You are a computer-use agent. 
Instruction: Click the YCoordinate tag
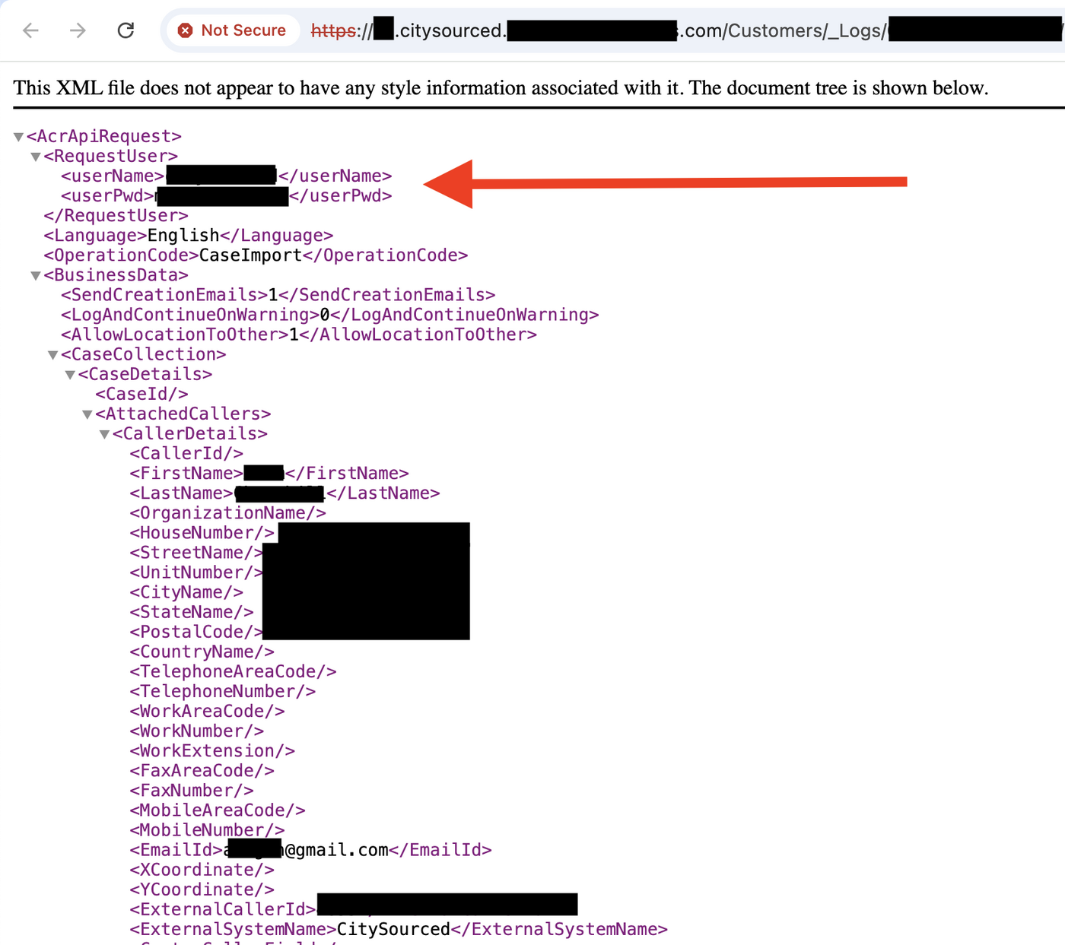[202, 890]
